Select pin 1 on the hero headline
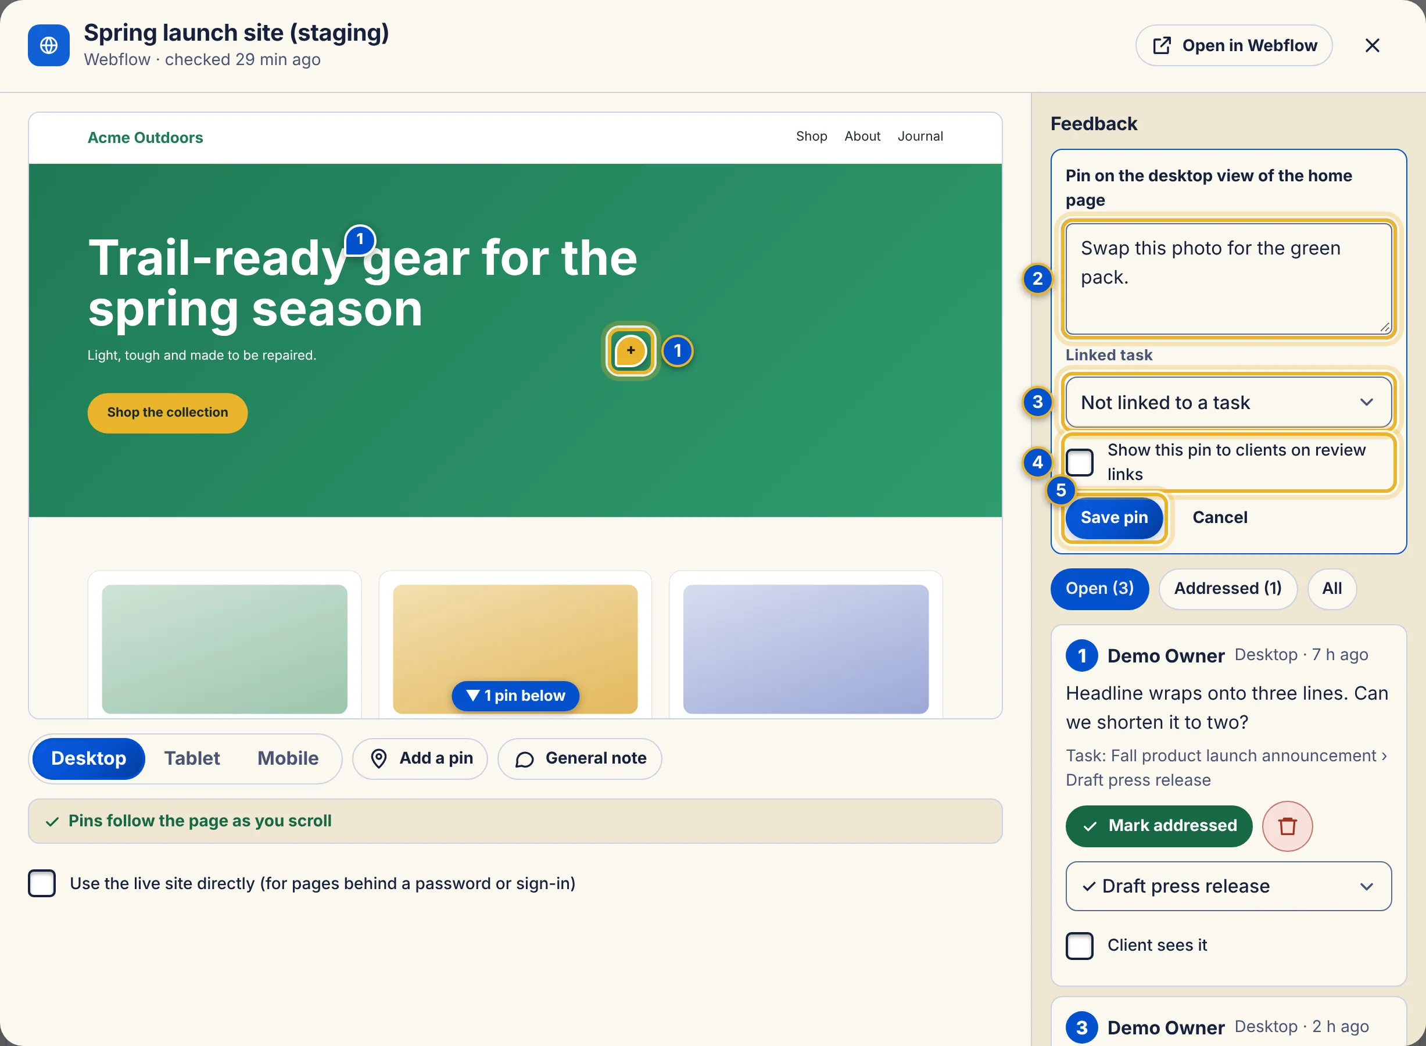The width and height of the screenshot is (1426, 1046). pyautogui.click(x=360, y=241)
